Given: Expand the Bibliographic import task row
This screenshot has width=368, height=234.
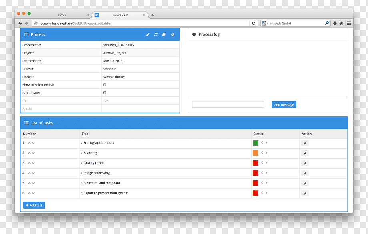Looking at the screenshot, I should pyautogui.click(x=82, y=143).
